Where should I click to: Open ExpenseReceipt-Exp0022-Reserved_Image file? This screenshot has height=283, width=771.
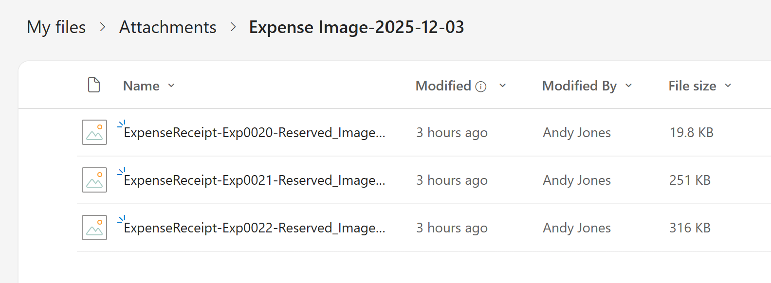tap(254, 228)
